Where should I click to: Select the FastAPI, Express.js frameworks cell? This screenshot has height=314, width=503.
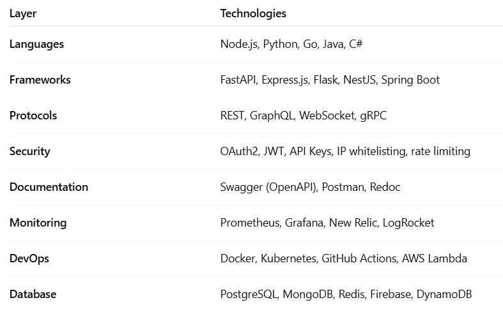[330, 80]
